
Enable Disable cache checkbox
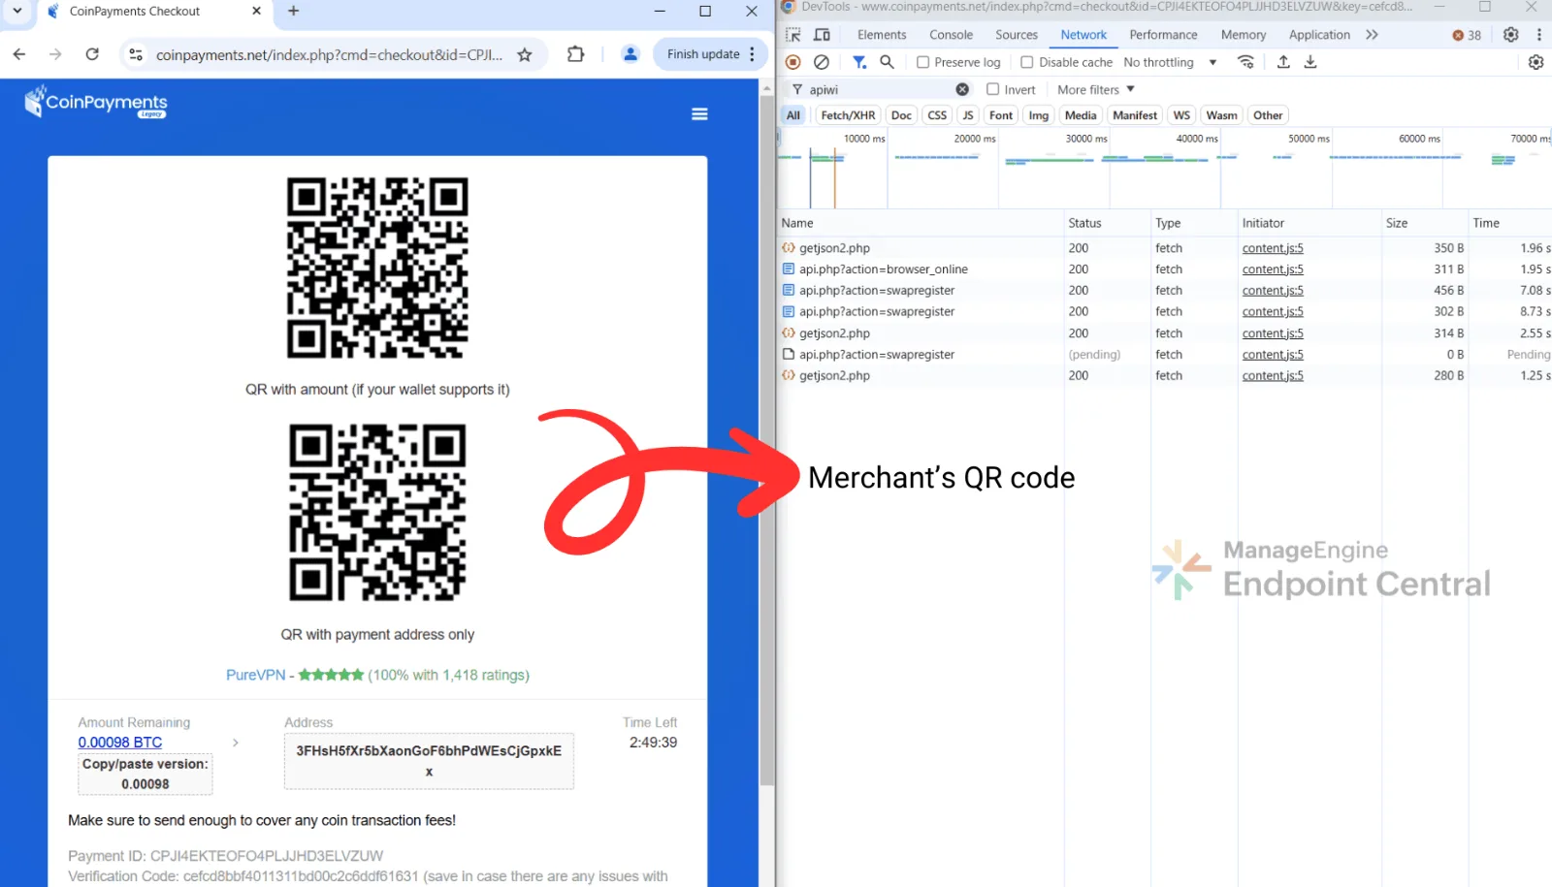[1027, 62]
